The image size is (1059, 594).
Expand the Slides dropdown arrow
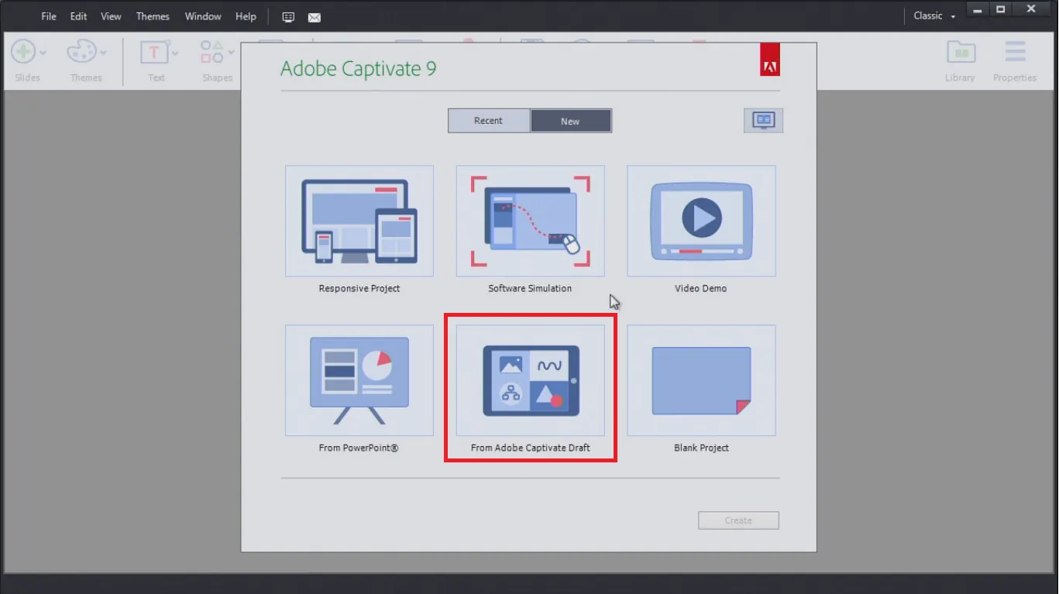coord(43,53)
